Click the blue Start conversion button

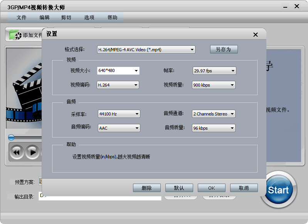click(x=278, y=189)
